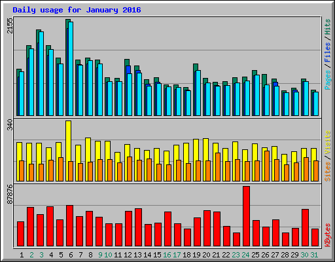Screen dimensions: 335x262
Task: Click the orange Sites bar for day 21
Action: coord(218,167)
